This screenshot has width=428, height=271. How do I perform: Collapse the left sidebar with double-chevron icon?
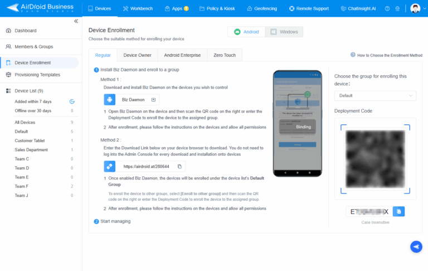click(x=76, y=21)
